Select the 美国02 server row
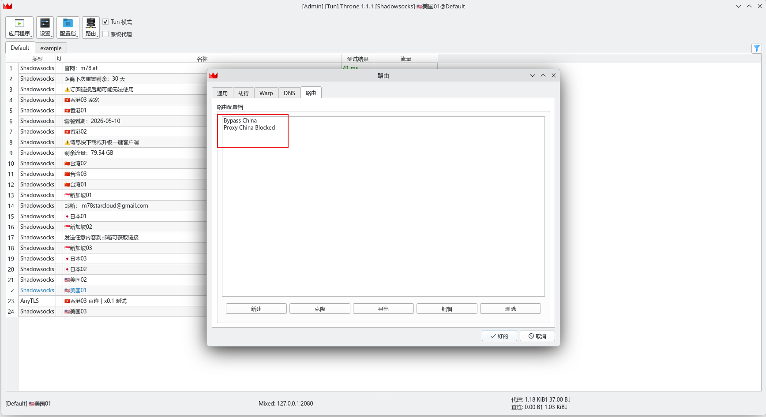Image resolution: width=766 pixels, height=417 pixels. [113, 280]
